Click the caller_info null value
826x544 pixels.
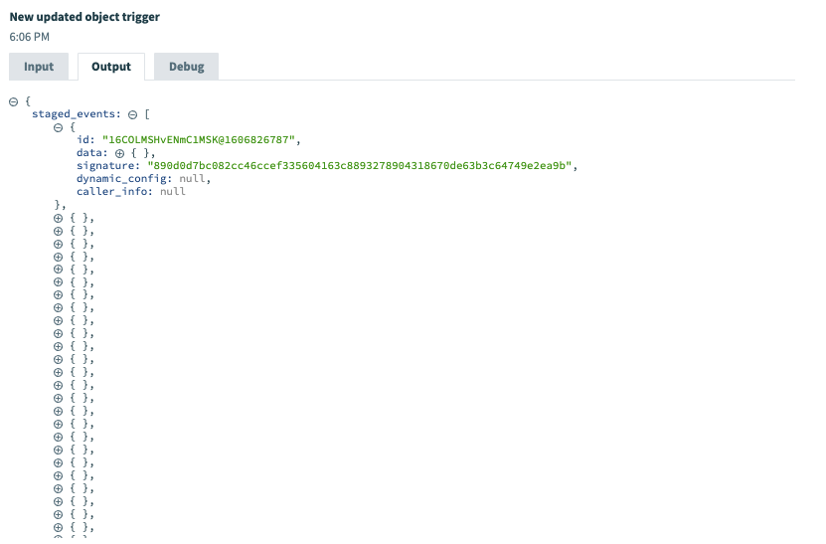[x=172, y=192]
